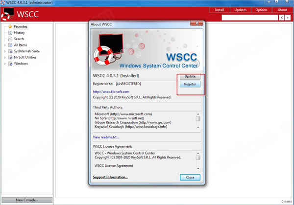Open the wscc.kls-soft.com link
294x205 pixels.
(111, 91)
